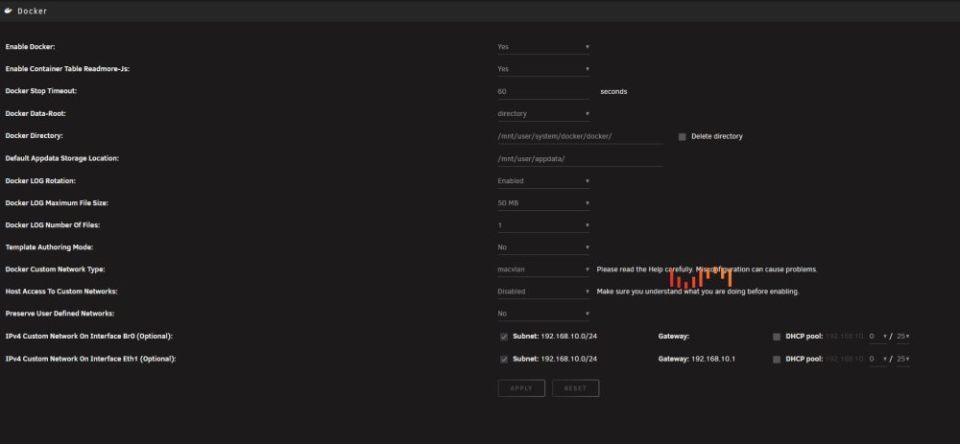The height and width of the screenshot is (444, 960).
Task: Click the Docker whale icon in header
Action: click(8, 11)
